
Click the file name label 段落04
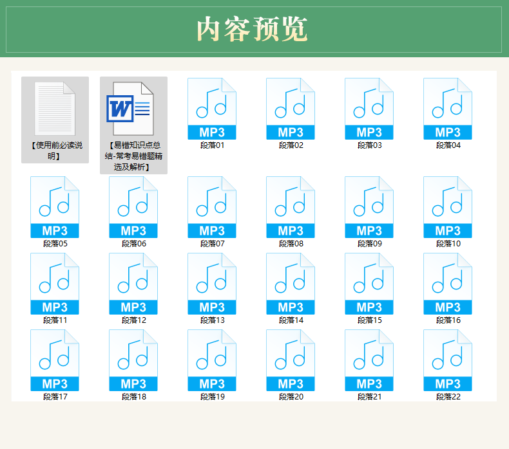[448, 145]
